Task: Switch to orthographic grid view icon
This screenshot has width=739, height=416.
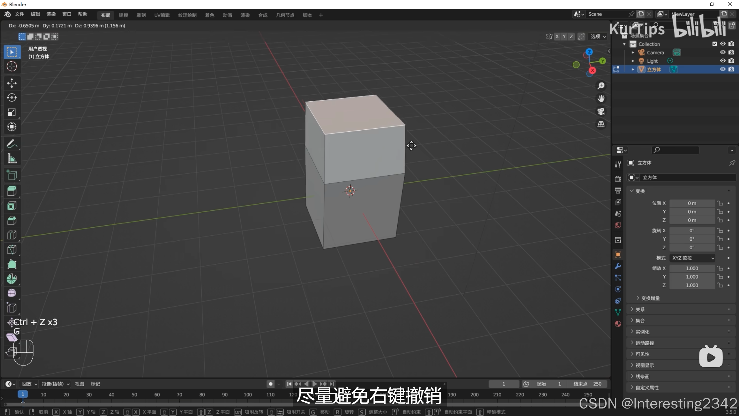Action: point(601,124)
